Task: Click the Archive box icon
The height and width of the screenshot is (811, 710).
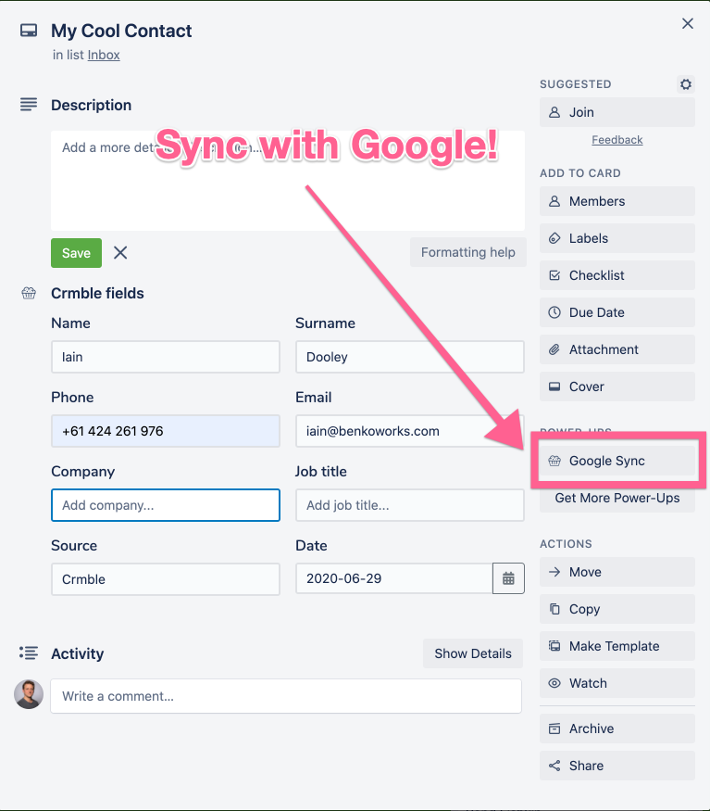Action: 554,729
